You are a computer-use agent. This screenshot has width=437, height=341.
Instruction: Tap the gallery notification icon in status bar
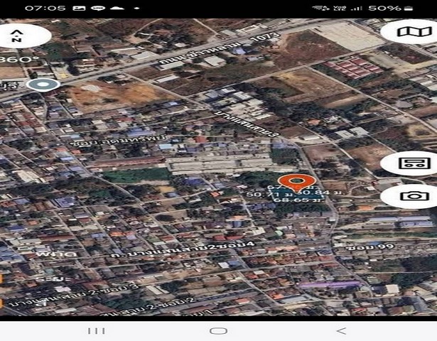[80, 8]
